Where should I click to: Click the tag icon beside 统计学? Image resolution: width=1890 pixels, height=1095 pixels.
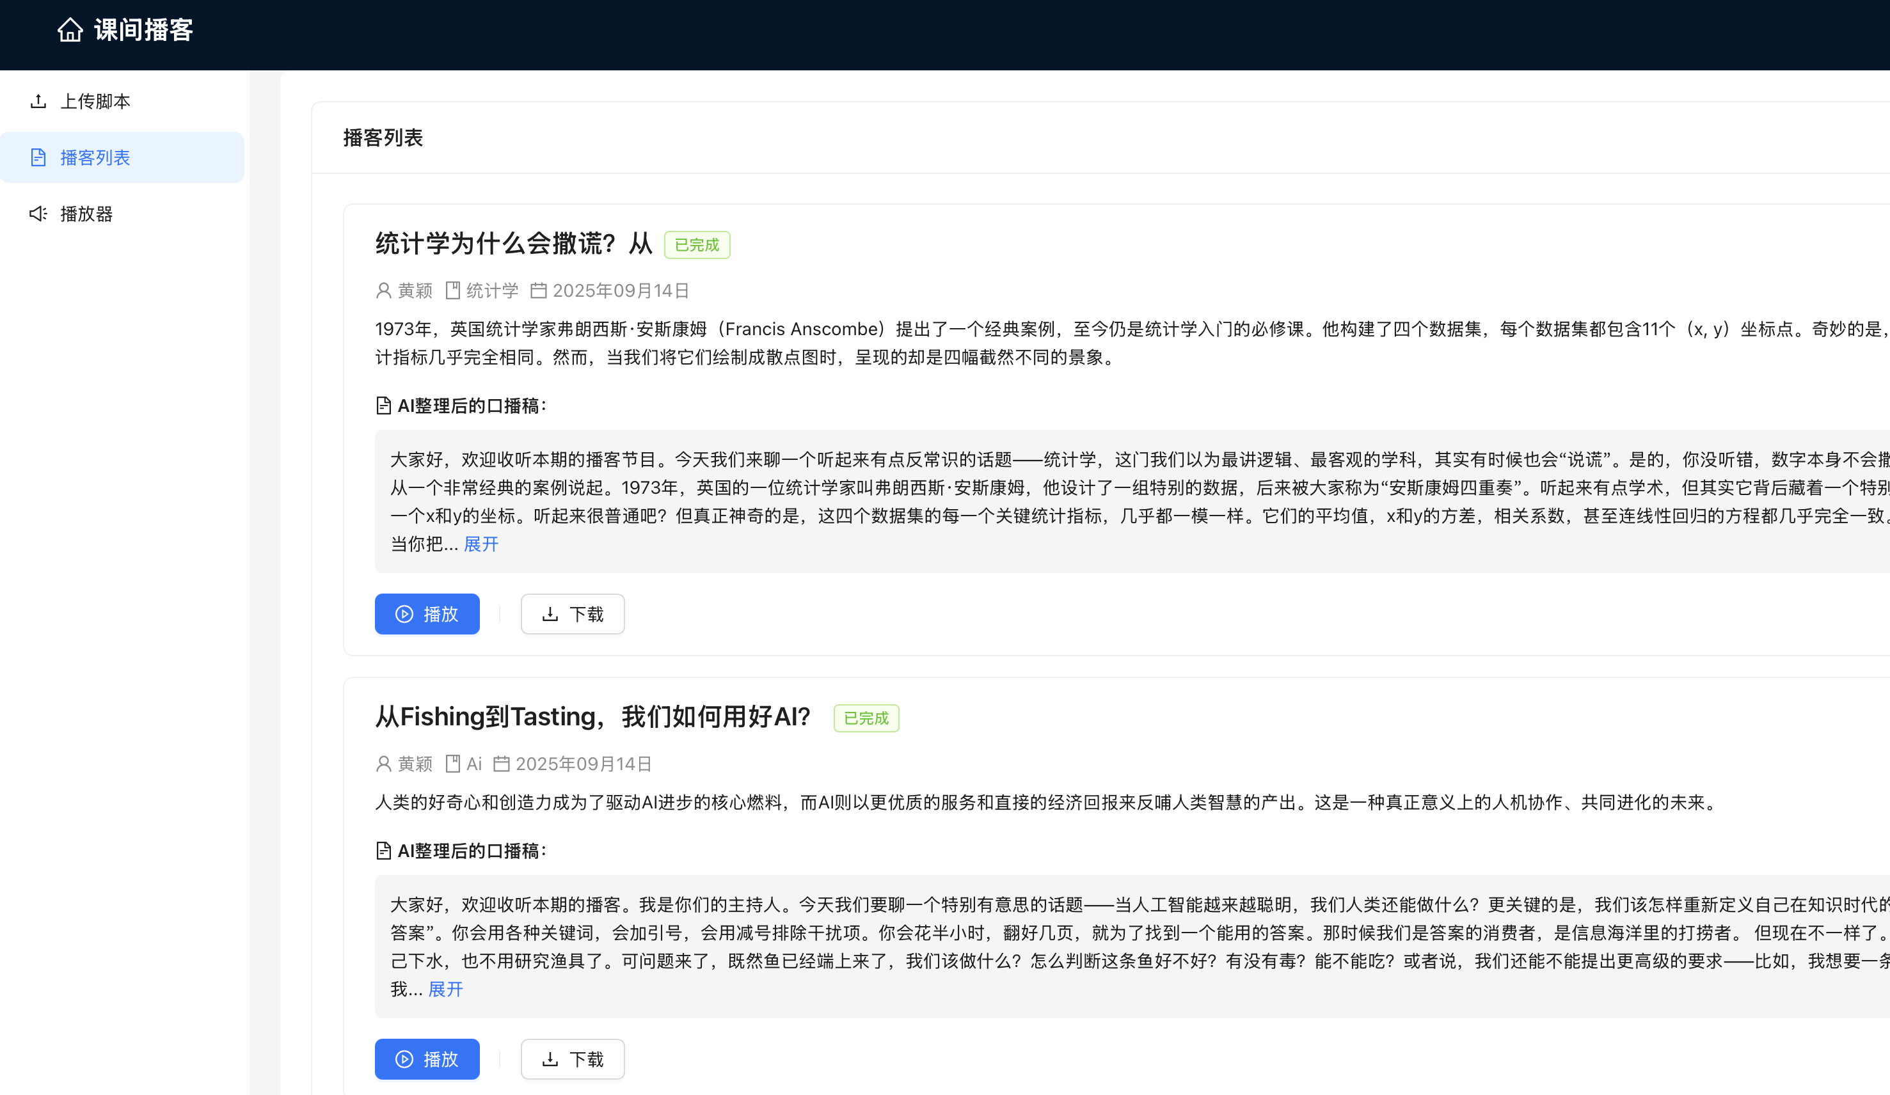tap(453, 290)
